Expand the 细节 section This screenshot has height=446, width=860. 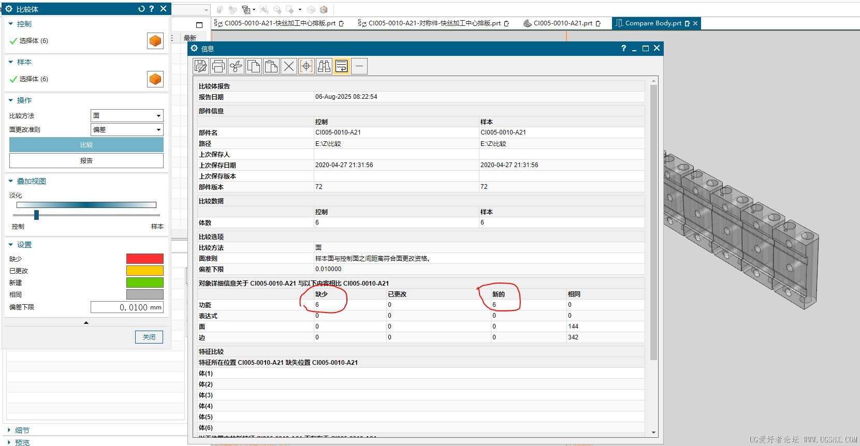tap(9, 430)
